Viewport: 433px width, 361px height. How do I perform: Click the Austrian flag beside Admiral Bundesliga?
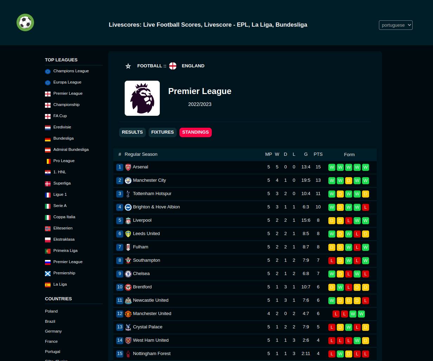48,150
